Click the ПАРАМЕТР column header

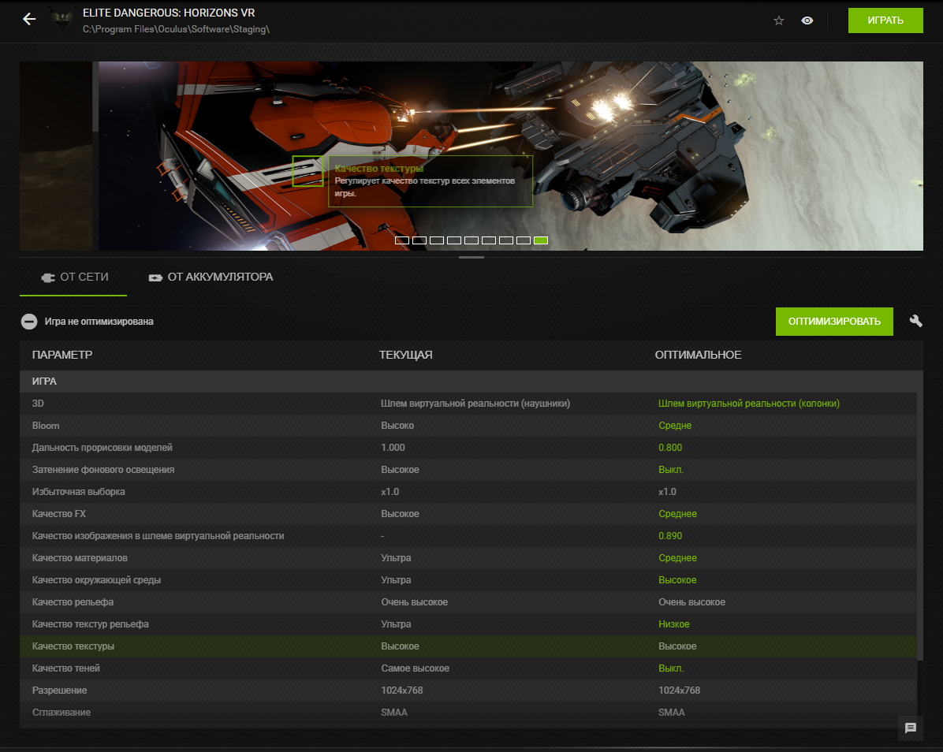(62, 355)
